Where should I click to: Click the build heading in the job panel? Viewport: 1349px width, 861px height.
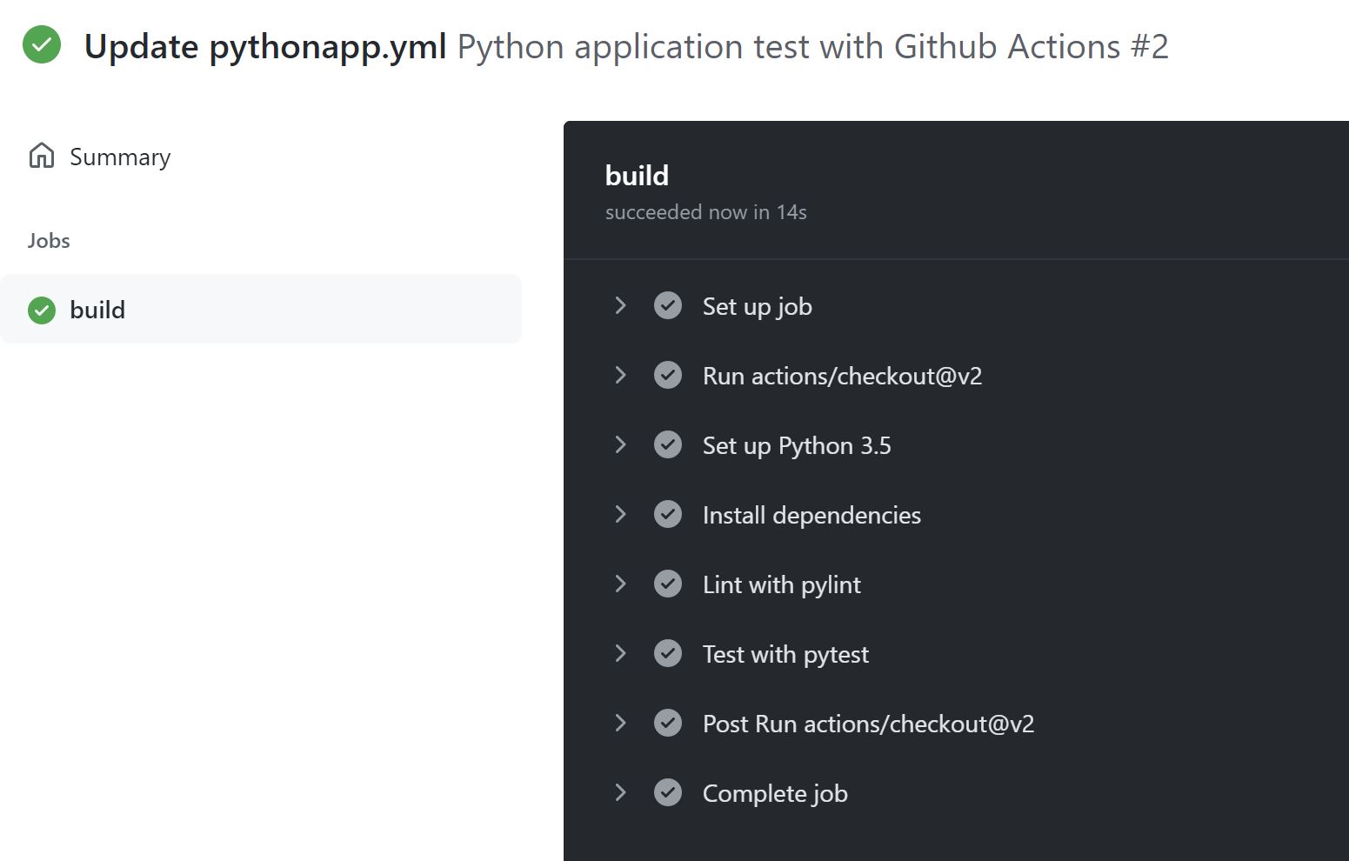[x=636, y=175]
